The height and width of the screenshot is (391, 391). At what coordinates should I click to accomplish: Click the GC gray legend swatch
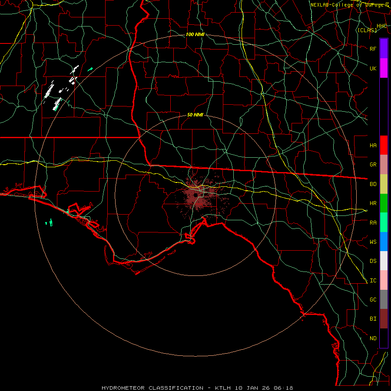[x=384, y=299]
